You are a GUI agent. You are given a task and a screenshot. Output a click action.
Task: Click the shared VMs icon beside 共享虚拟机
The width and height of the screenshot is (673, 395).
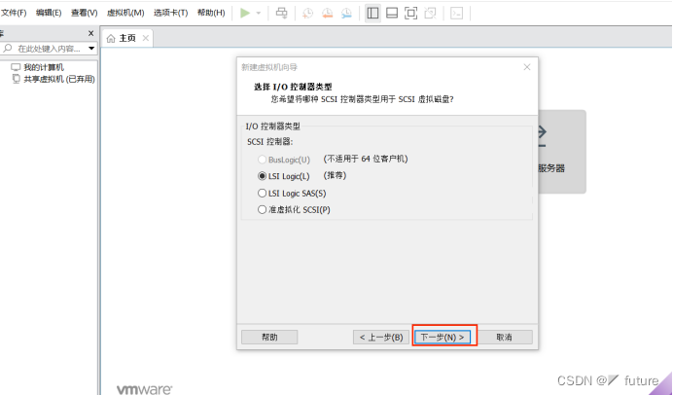click(x=17, y=79)
